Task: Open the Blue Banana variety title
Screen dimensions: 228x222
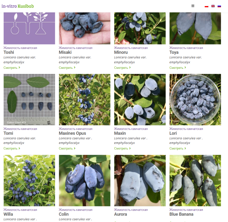Action: tap(181, 214)
